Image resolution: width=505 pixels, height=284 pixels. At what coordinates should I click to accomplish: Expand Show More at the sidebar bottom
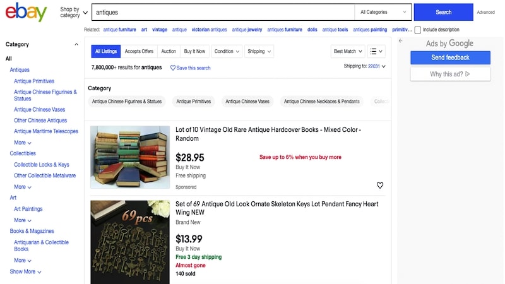(25, 271)
